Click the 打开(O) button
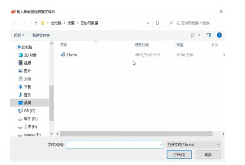 [x=179, y=155]
